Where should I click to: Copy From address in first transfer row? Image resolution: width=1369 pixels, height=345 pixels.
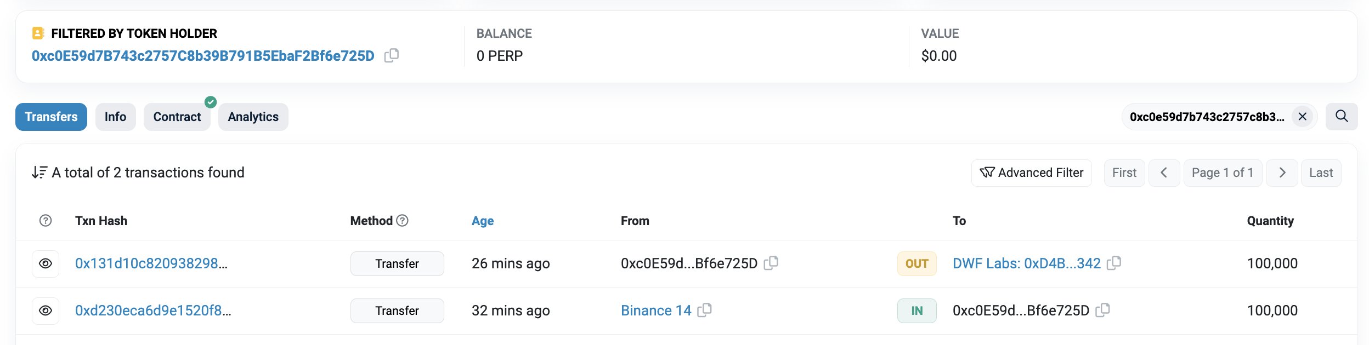[x=771, y=263]
